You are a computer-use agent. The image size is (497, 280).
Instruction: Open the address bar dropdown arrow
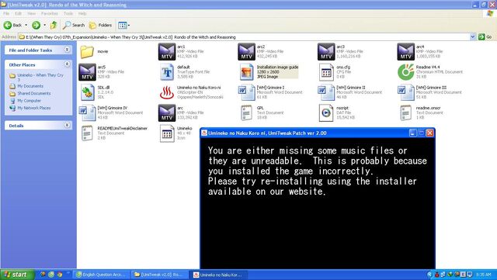(x=473, y=36)
